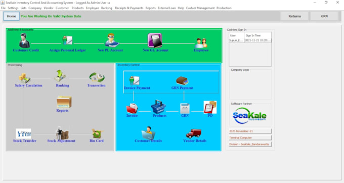Viewport: 344px width, 183px height.
Task: Click the Terminal Computer button
Action: 250,138
